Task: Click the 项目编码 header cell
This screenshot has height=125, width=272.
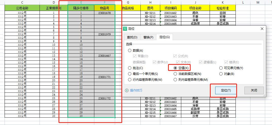Action: pos(171,8)
